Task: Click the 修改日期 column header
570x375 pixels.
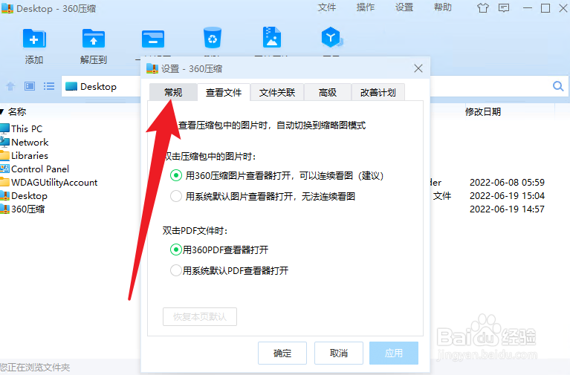Action: tap(483, 112)
